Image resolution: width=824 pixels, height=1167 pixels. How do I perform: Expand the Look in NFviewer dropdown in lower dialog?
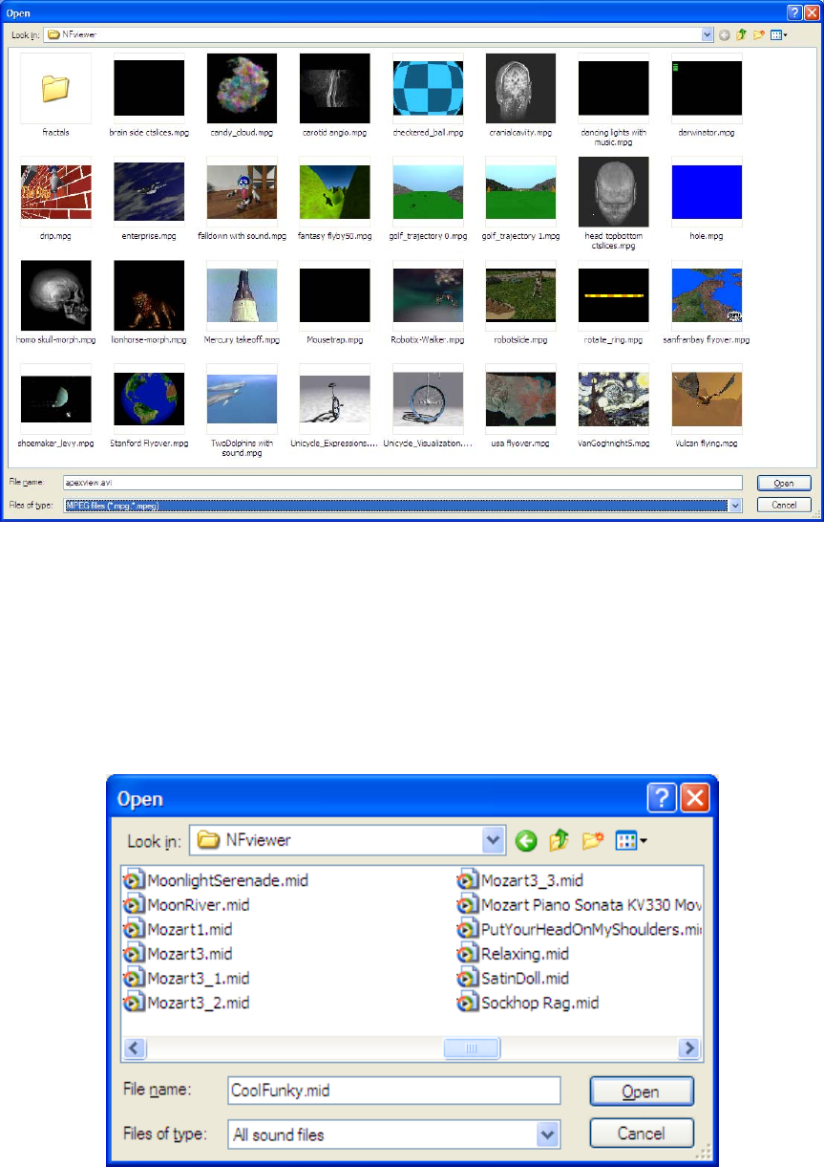(494, 841)
